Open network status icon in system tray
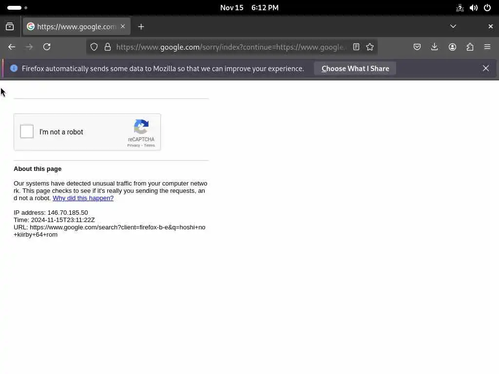Image resolution: width=499 pixels, height=374 pixels. coord(460,8)
